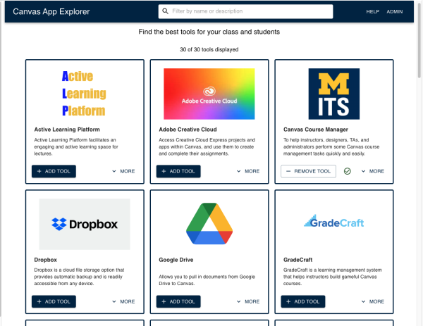Click the Dropbox logo image
The height and width of the screenshot is (326, 423).
coord(85,224)
